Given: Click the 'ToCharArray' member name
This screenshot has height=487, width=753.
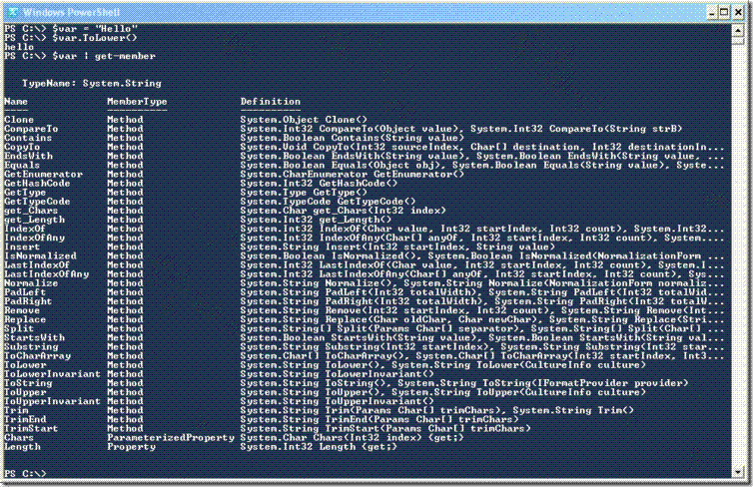Looking at the screenshot, I should [x=37, y=356].
